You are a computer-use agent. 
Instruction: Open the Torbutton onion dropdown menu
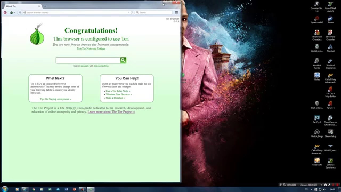(12, 13)
